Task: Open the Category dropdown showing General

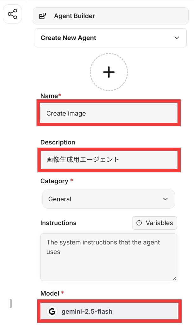Action: [x=109, y=199]
